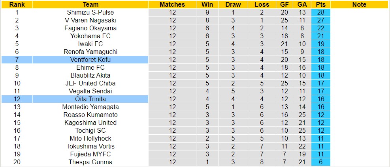Click V-Varen Nagasaki team name
Image resolution: width=390 pixels, height=167 pixels.
(90, 20)
